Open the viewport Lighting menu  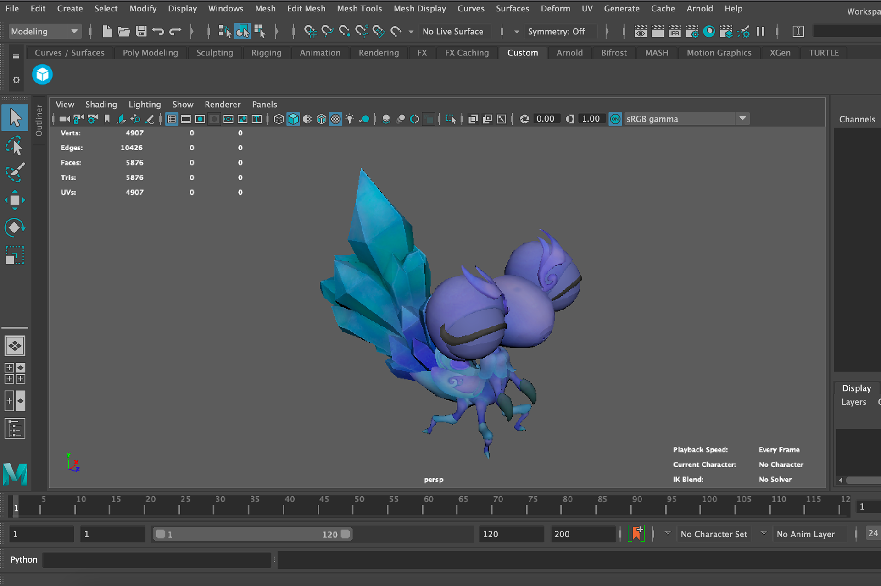tap(145, 105)
